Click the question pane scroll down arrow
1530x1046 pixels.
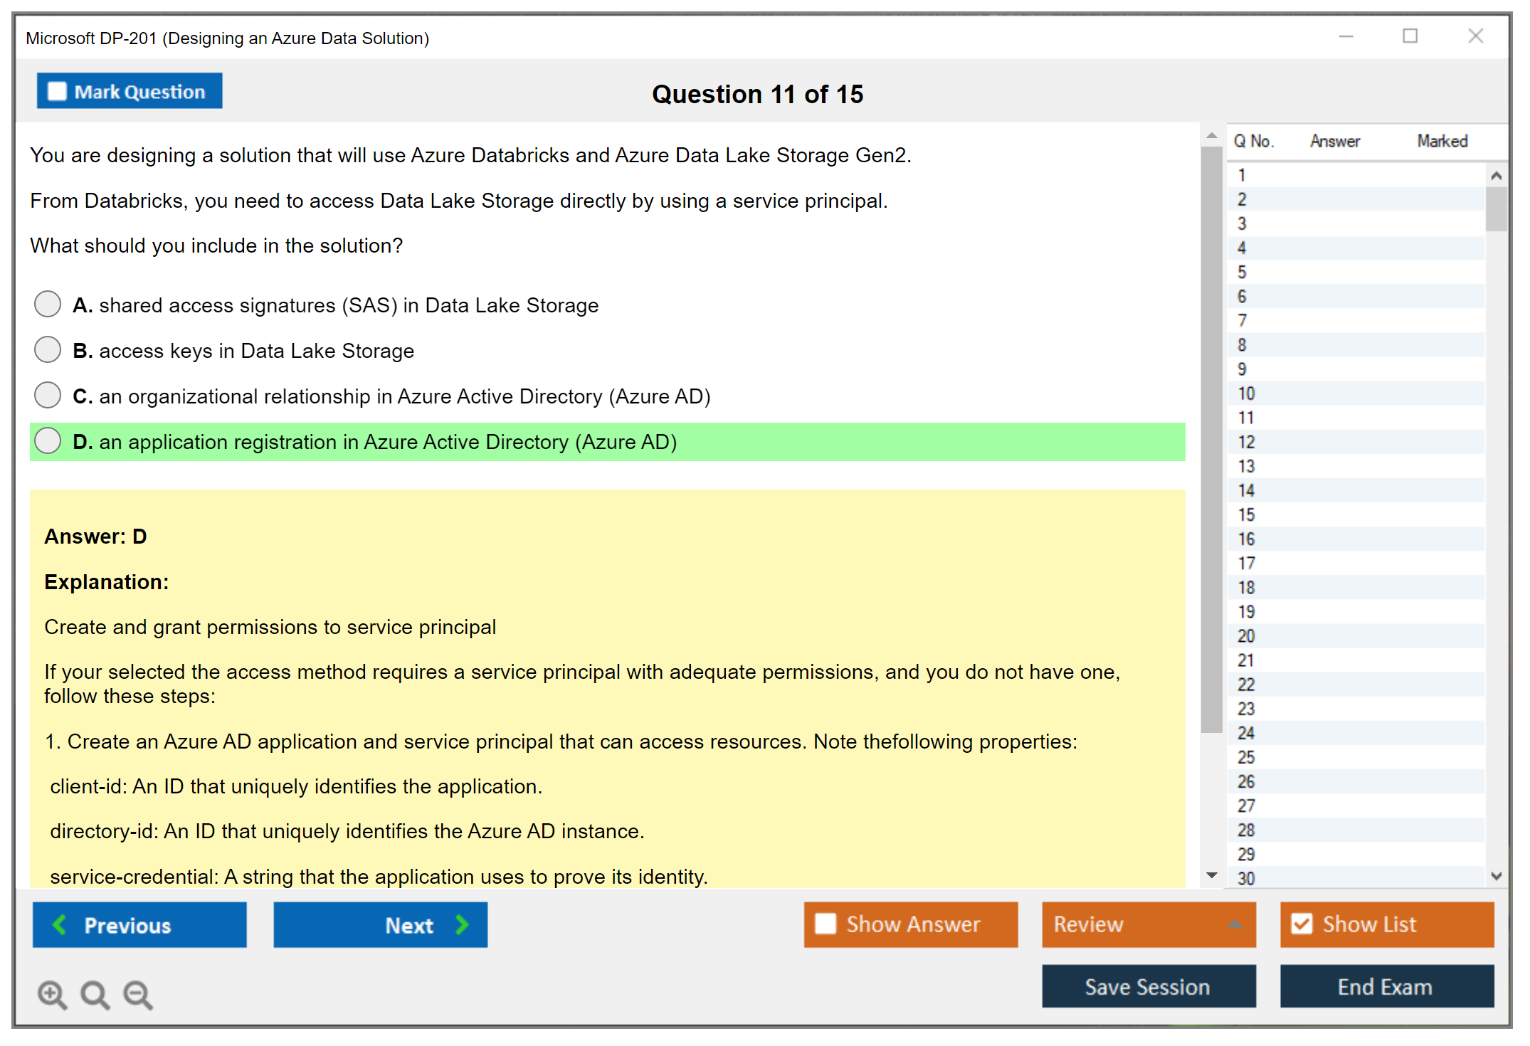click(x=1211, y=875)
